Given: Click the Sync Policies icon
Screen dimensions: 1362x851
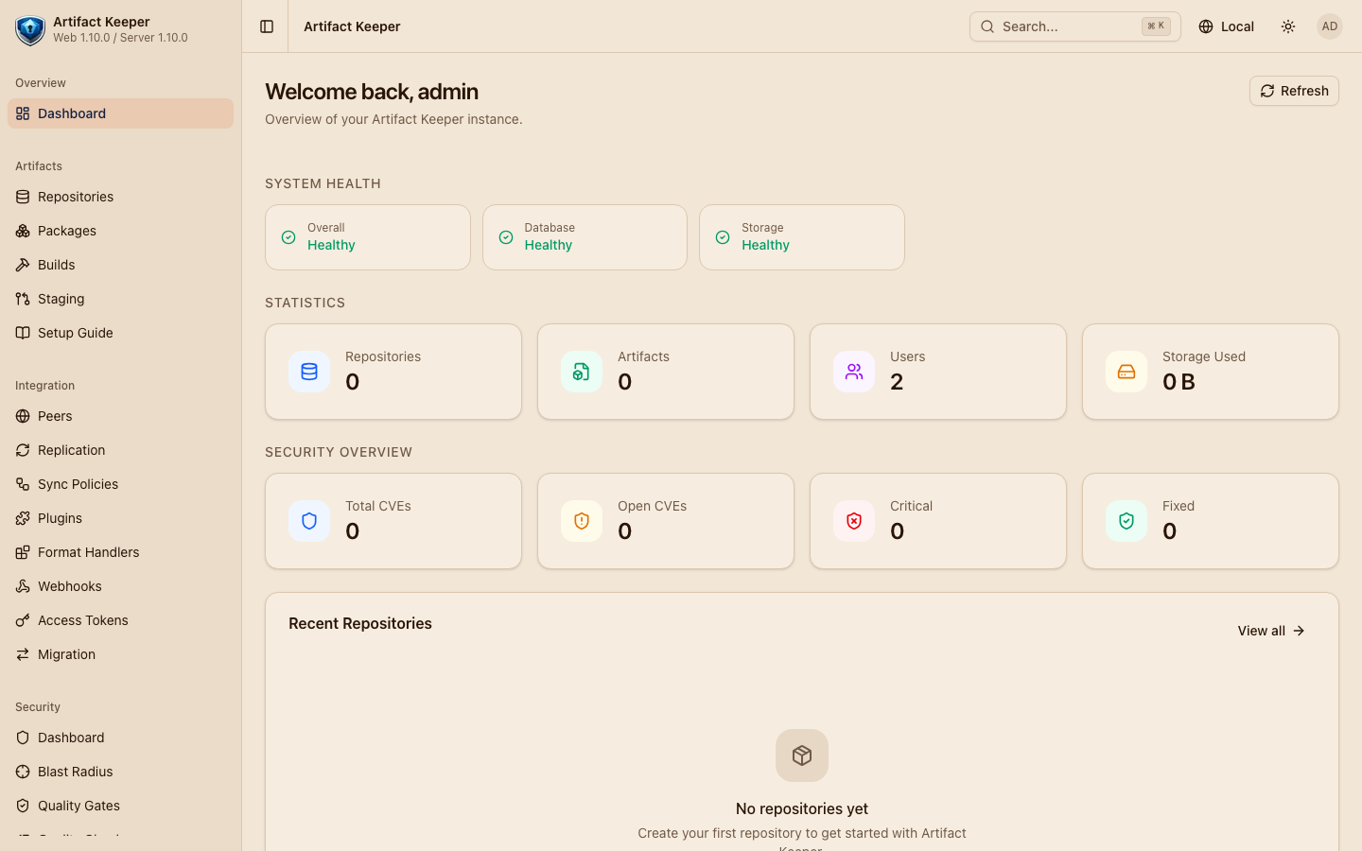Looking at the screenshot, I should tap(23, 484).
